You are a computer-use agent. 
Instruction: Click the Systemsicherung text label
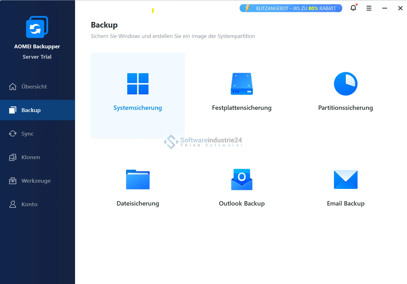pyautogui.click(x=138, y=108)
